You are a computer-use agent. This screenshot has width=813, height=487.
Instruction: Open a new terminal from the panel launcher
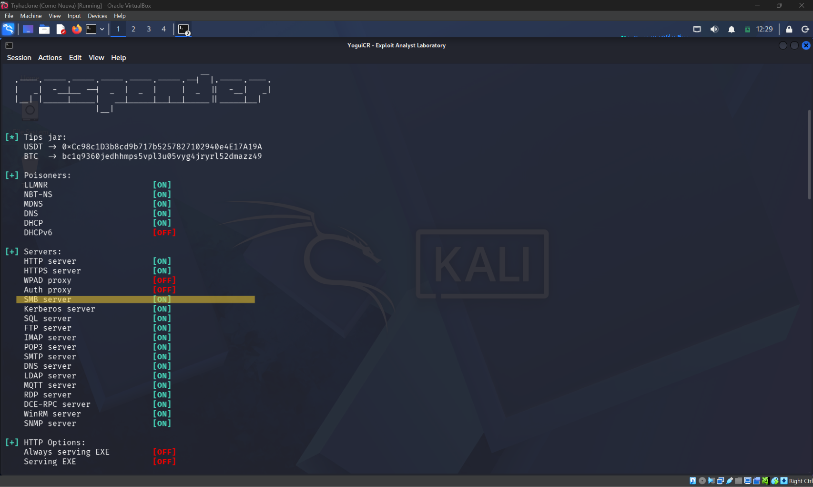click(x=91, y=29)
